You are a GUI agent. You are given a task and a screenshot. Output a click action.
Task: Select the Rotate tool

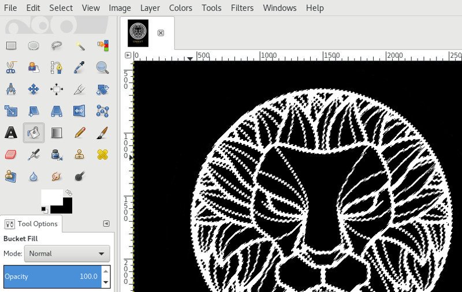pyautogui.click(x=103, y=89)
